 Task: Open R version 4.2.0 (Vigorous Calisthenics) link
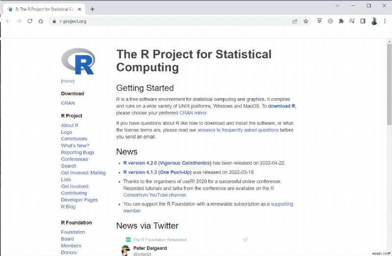[167, 163]
